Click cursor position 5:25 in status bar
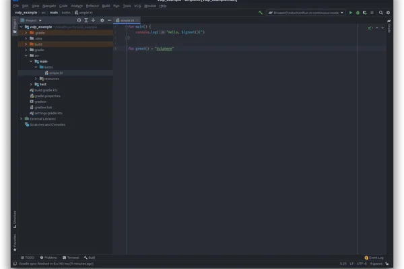 343,264
